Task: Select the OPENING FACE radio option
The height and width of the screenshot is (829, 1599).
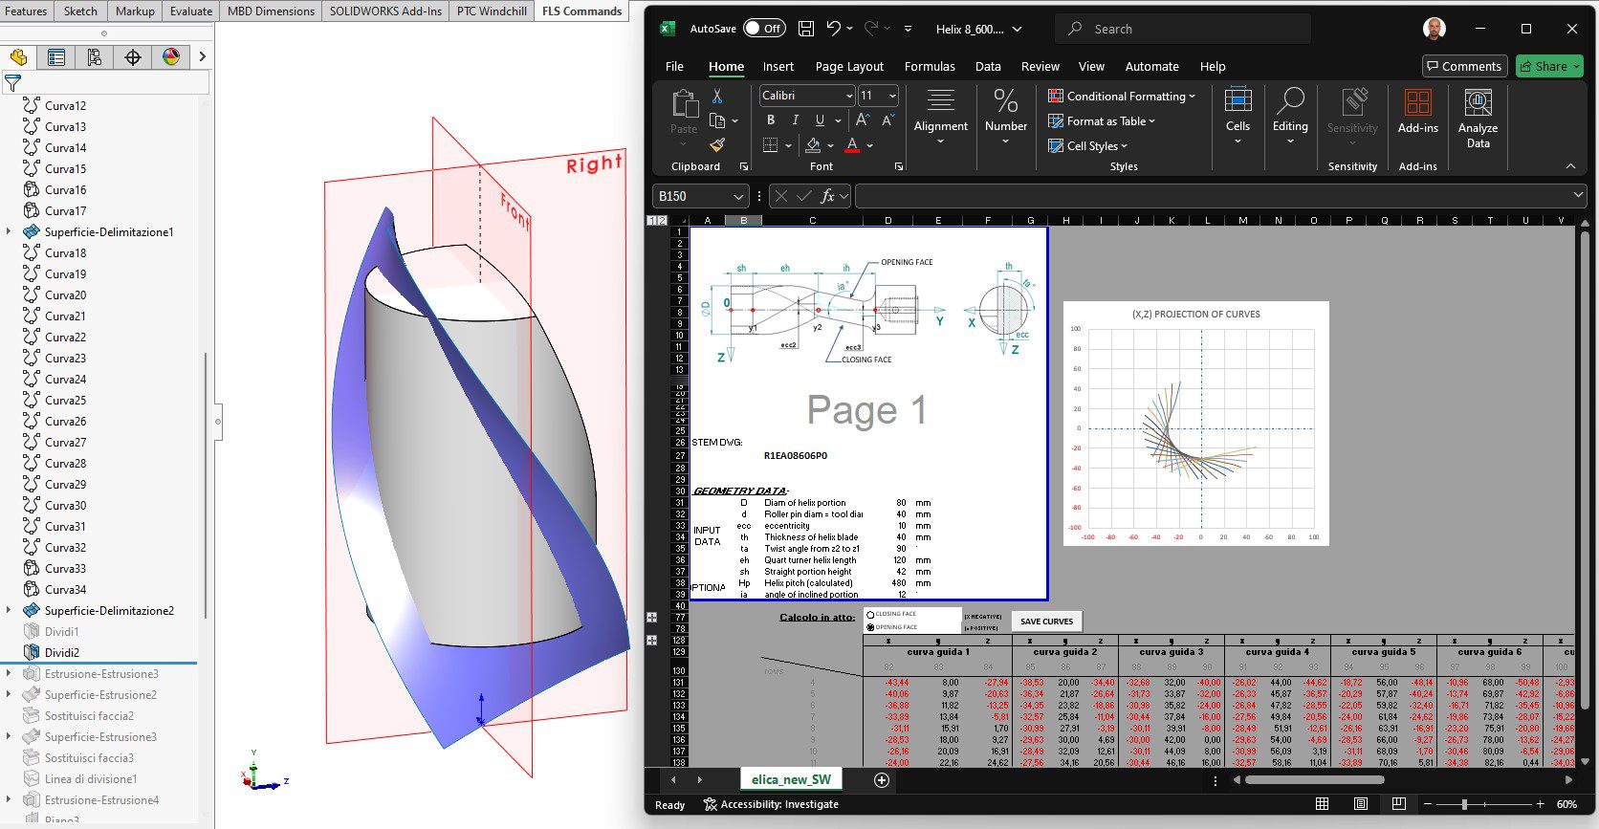Action: (x=870, y=627)
